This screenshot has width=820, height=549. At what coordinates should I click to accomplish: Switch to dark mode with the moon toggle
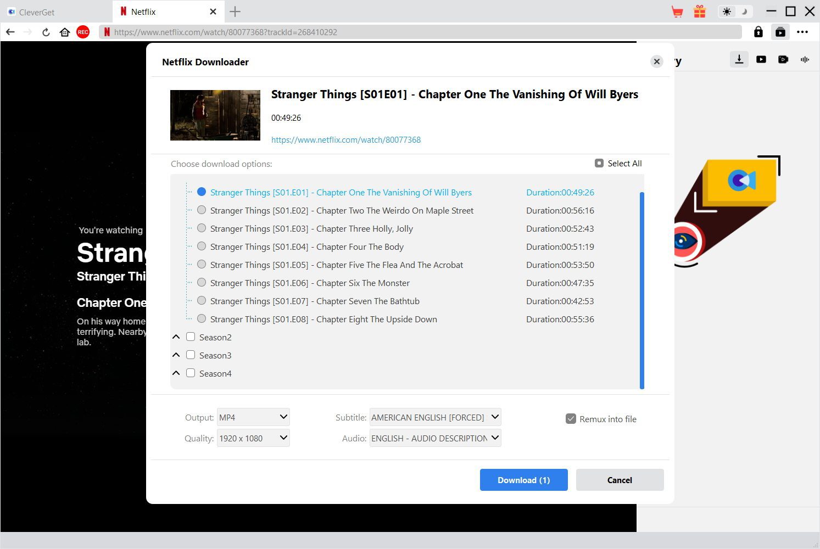pyautogui.click(x=744, y=12)
